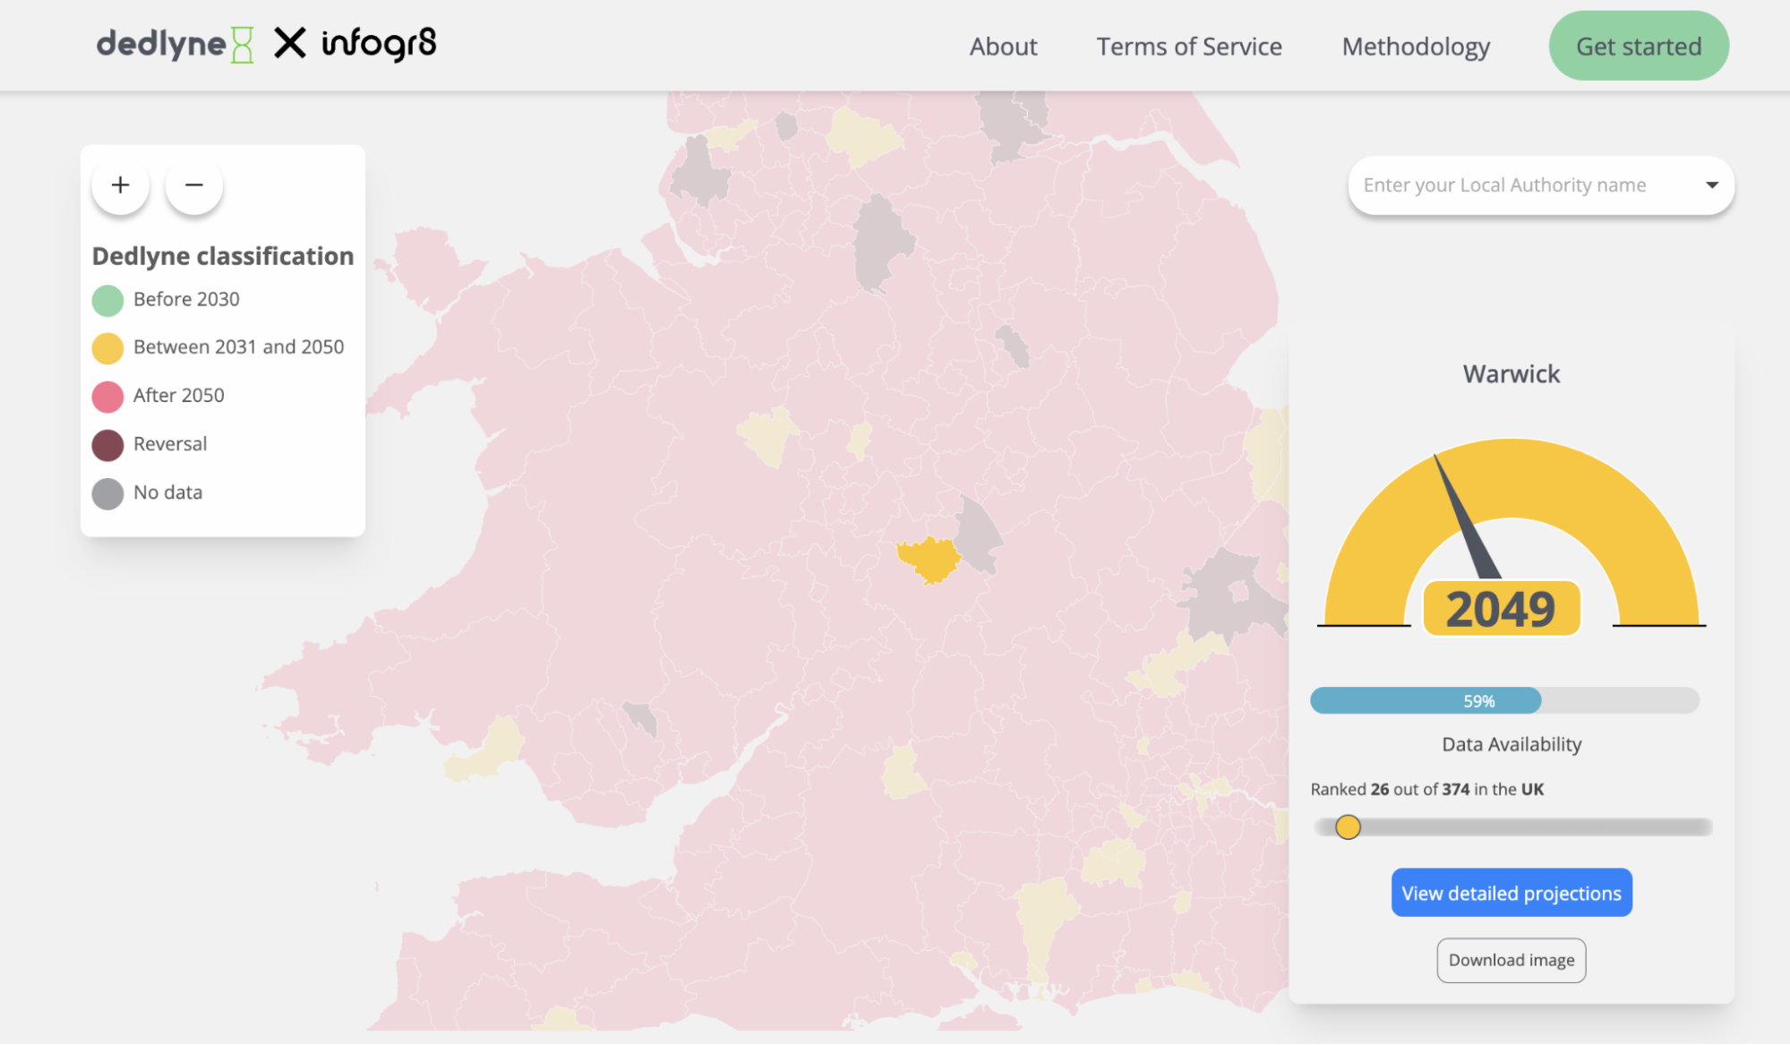Screen dimensions: 1790x1045
Task: Zoom out of the map
Action: [x=193, y=184]
